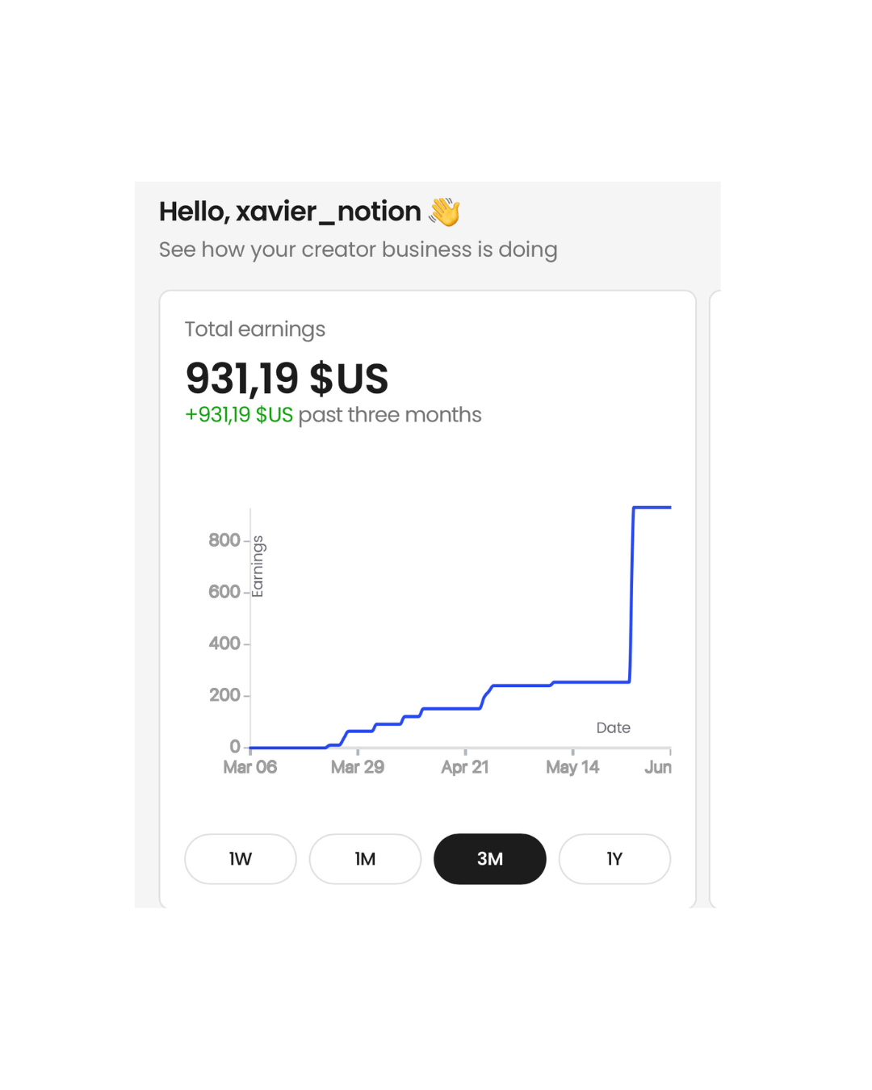Click the Mar 29 date tick
This screenshot has width=872, height=1090.
coord(358,767)
